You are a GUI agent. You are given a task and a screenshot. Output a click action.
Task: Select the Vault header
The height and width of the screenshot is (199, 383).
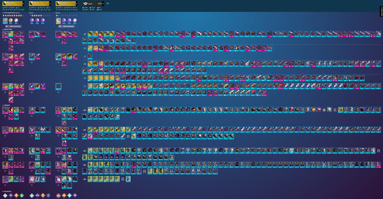pos(93,3)
